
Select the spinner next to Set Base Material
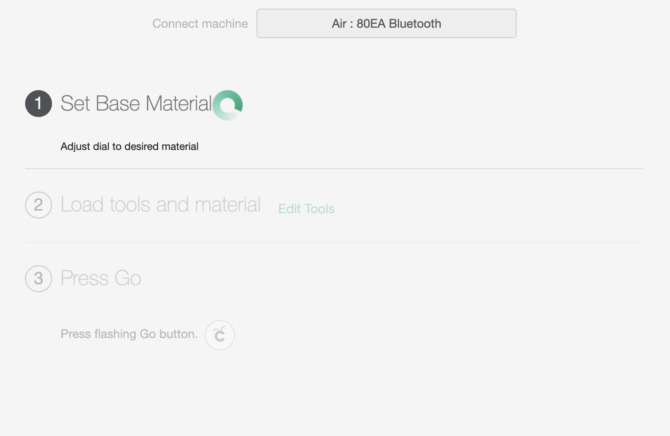[x=228, y=105]
